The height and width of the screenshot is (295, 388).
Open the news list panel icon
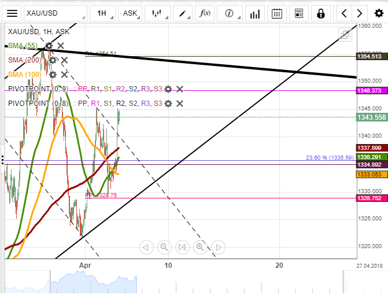click(x=299, y=13)
